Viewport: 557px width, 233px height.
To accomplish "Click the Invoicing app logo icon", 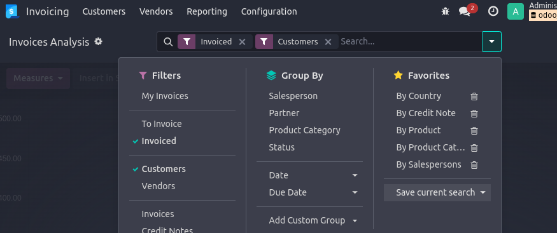I will point(12,11).
